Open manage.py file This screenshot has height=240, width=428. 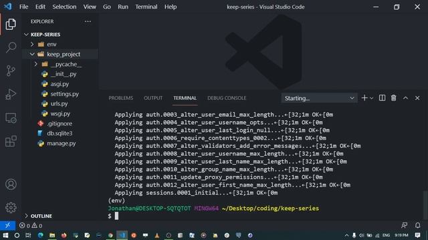(61, 143)
